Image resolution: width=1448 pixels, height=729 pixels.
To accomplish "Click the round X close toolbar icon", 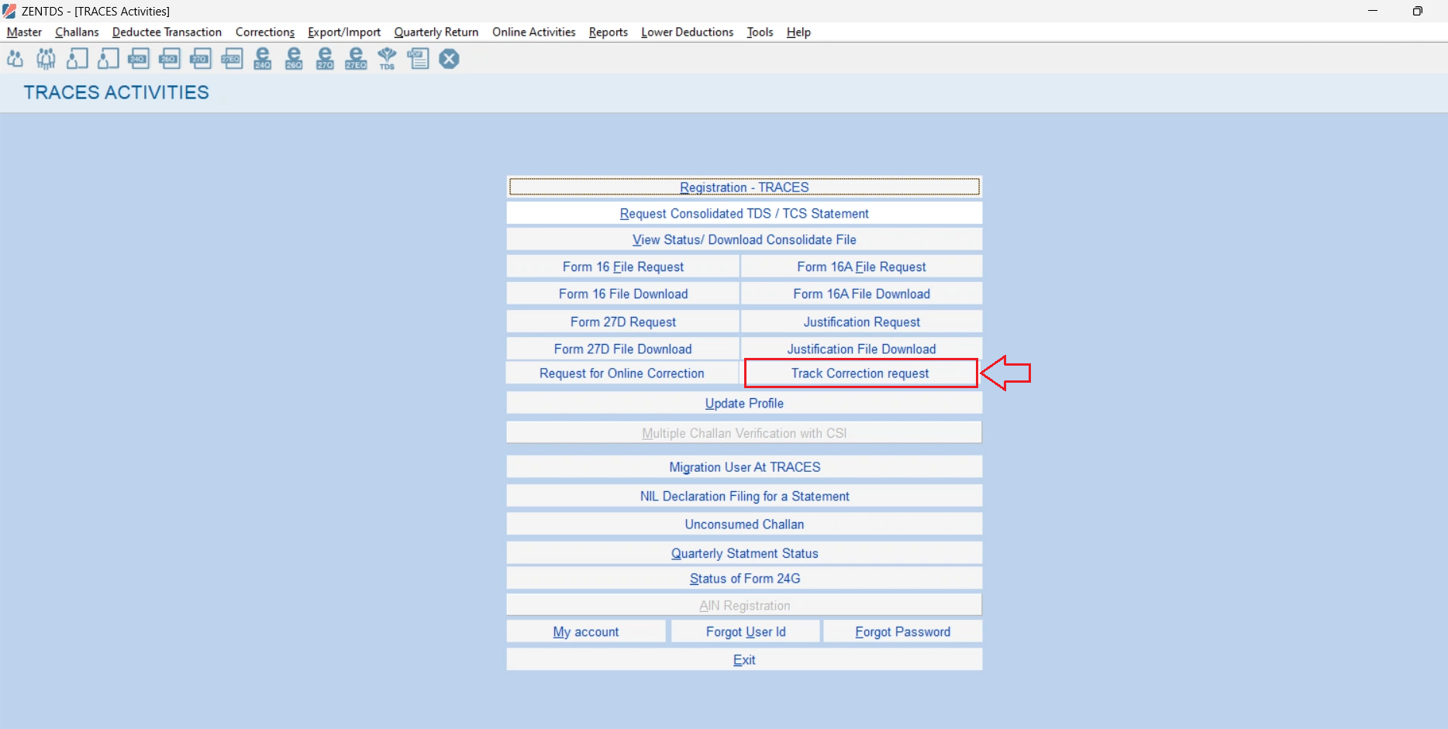I will 449,59.
